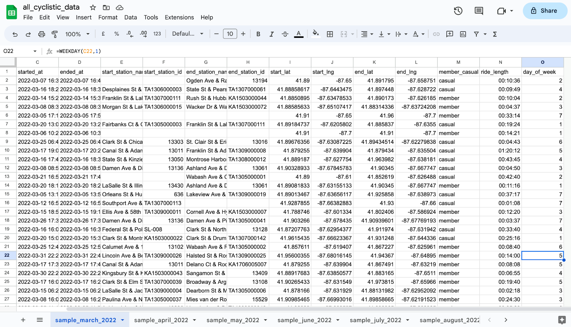Open the Borders options

[x=330, y=34]
